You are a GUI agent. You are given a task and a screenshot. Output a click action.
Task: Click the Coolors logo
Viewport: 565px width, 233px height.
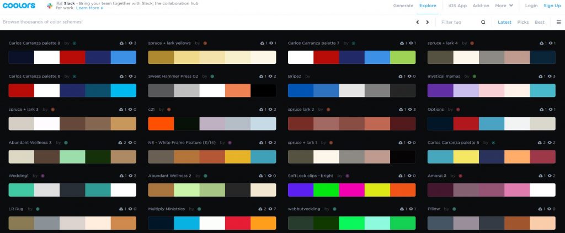point(19,6)
